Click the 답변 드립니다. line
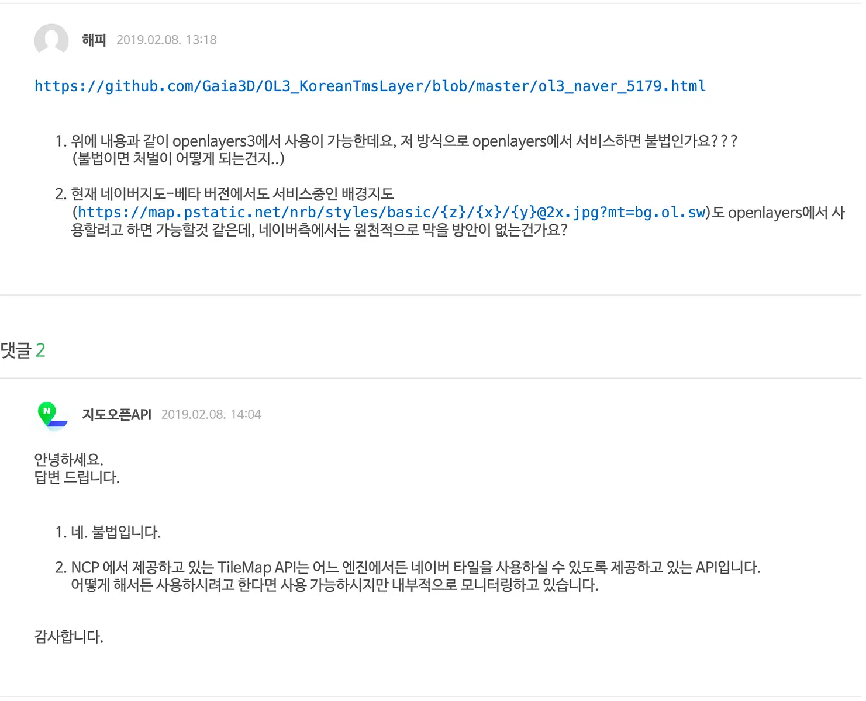866x701 pixels. click(77, 477)
